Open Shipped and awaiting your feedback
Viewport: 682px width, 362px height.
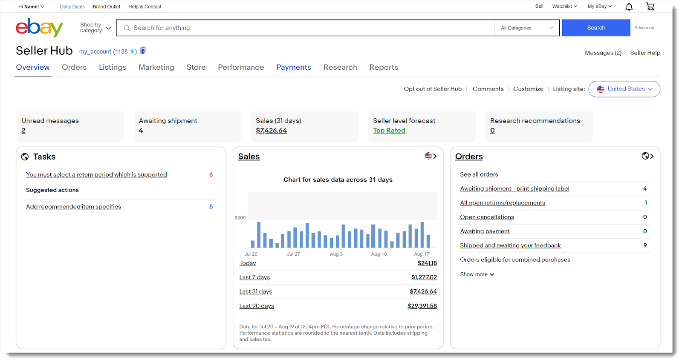point(510,245)
